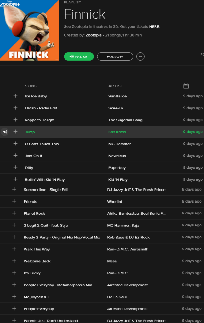This screenshot has height=323, width=204.
Task: Add U Can't Touch This with plus
Action: (15, 144)
